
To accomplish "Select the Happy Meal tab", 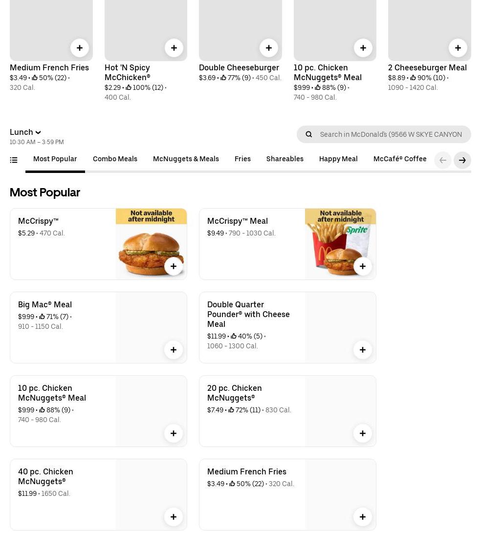I will (338, 159).
